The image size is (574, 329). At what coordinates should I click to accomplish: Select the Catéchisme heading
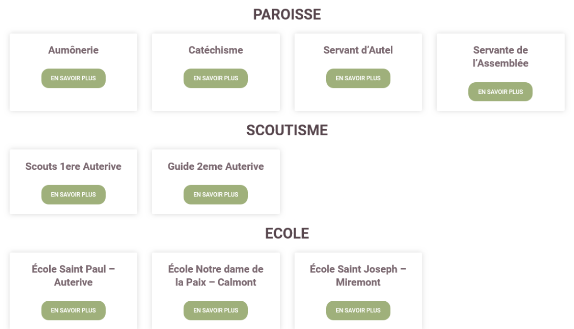(x=216, y=50)
